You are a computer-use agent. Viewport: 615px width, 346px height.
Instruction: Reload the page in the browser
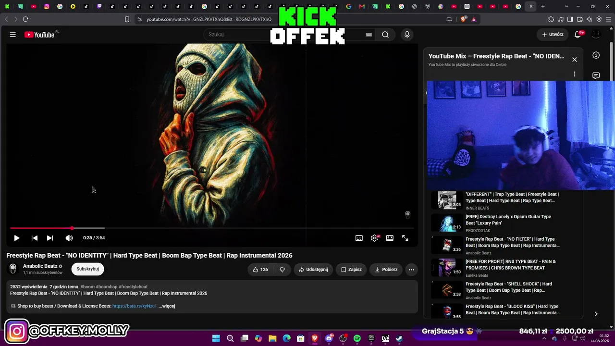click(x=25, y=19)
